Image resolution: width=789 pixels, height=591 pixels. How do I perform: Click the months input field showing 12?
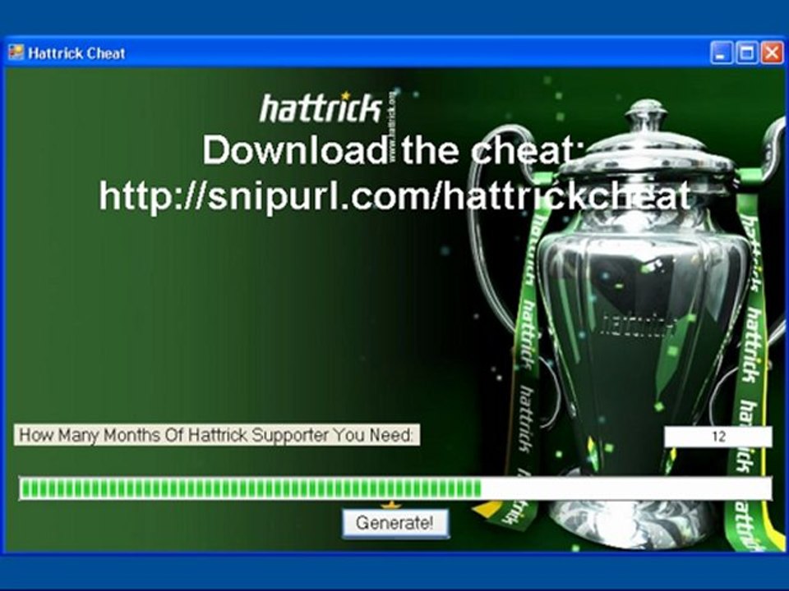(x=718, y=436)
